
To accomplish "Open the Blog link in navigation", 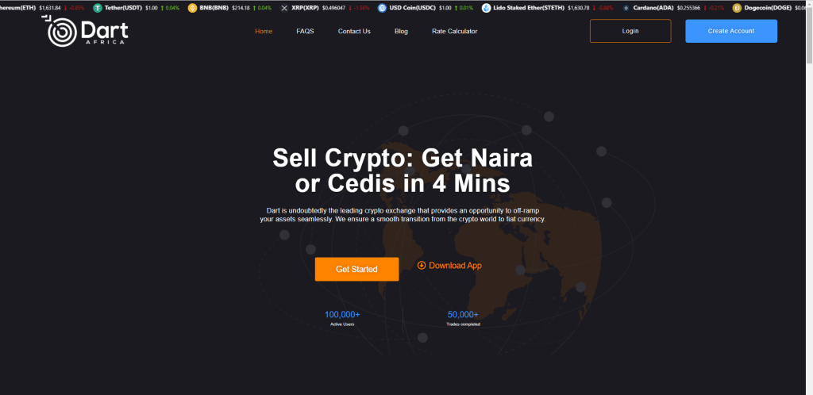I will pyautogui.click(x=401, y=31).
